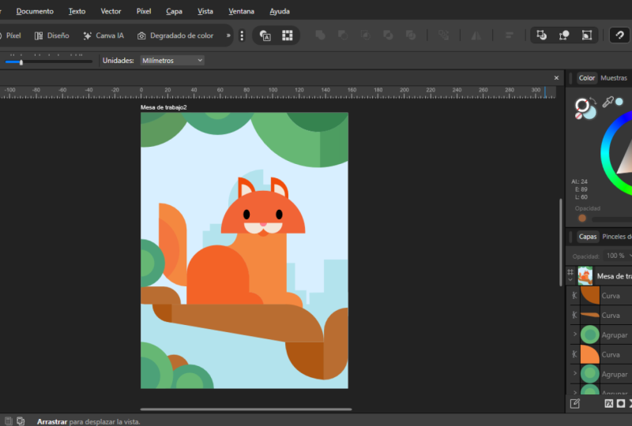The height and width of the screenshot is (426, 632).
Task: Select the dark brown Curva layer thumbnail
Action: click(589, 296)
